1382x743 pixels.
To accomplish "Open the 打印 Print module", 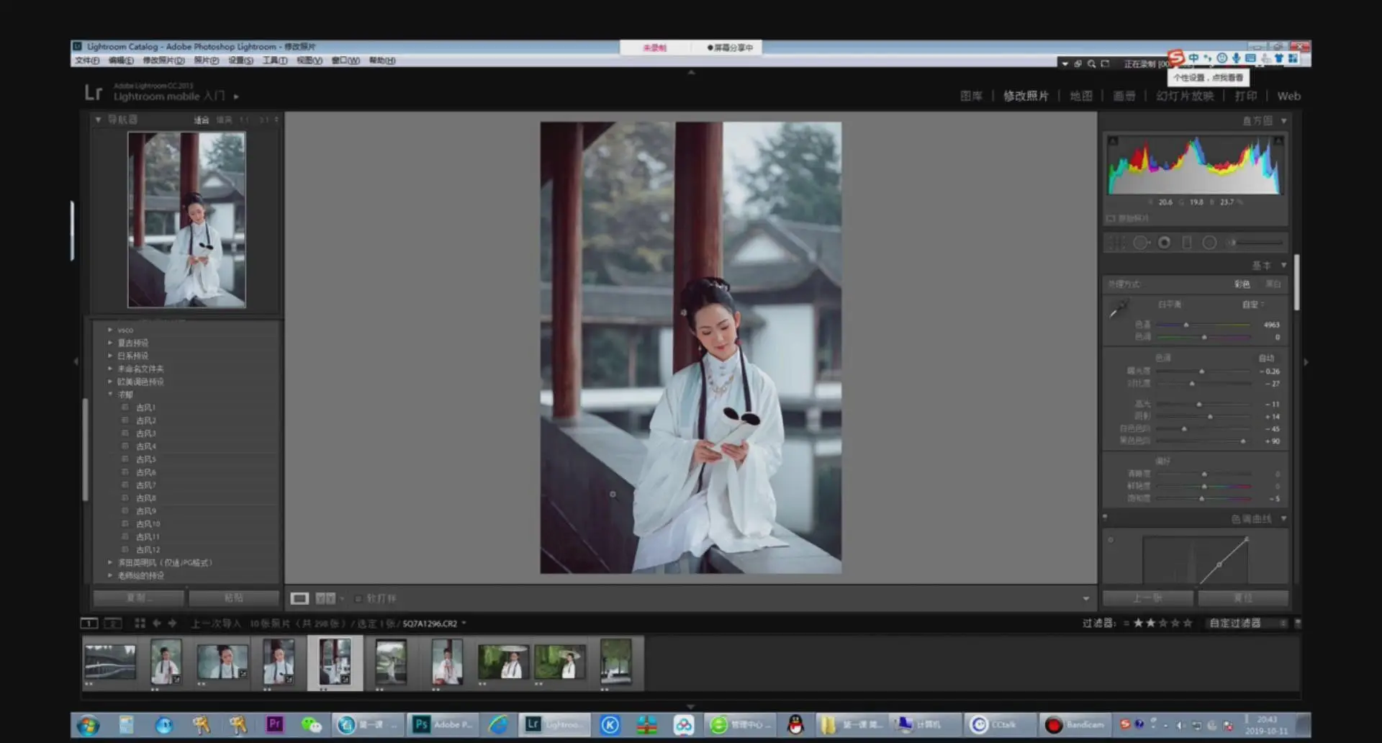I will (x=1245, y=96).
